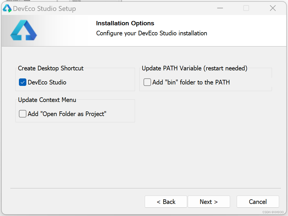Click the large DevEco Studio header logo

click(x=23, y=30)
